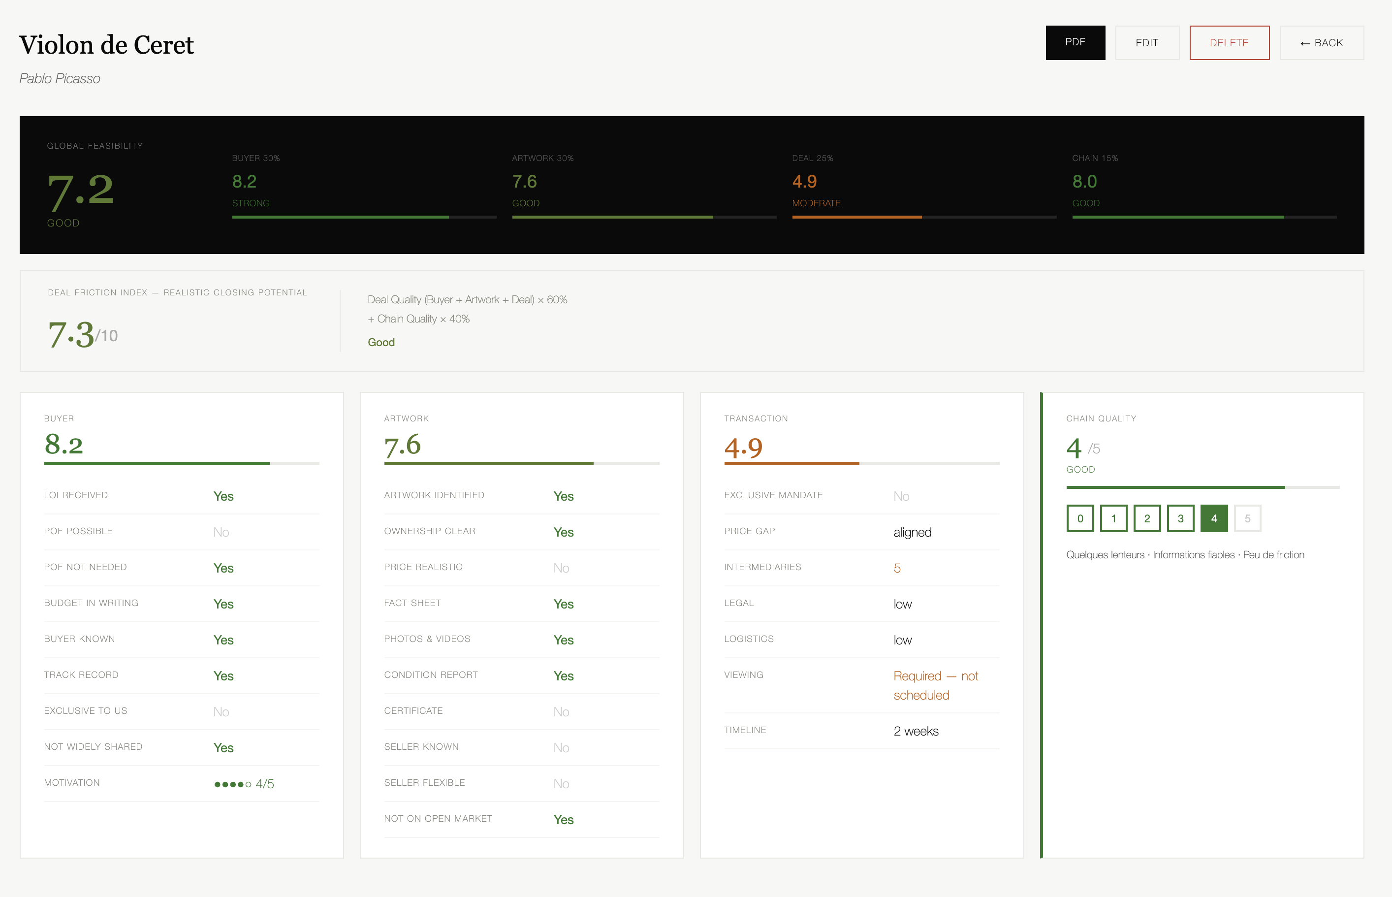Click the Deal 25% orange progress bar
Viewport: 1392px width, 897px height.
tap(924, 217)
